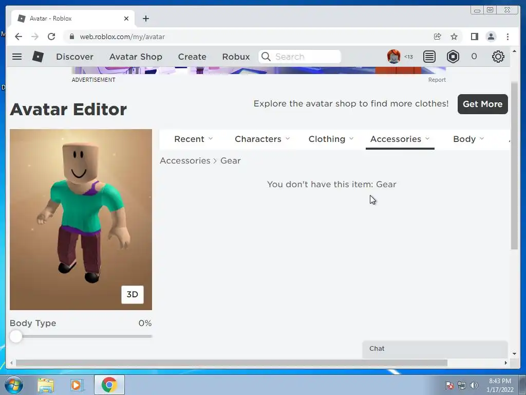Click the Accessories breadcrumb link

tap(185, 160)
